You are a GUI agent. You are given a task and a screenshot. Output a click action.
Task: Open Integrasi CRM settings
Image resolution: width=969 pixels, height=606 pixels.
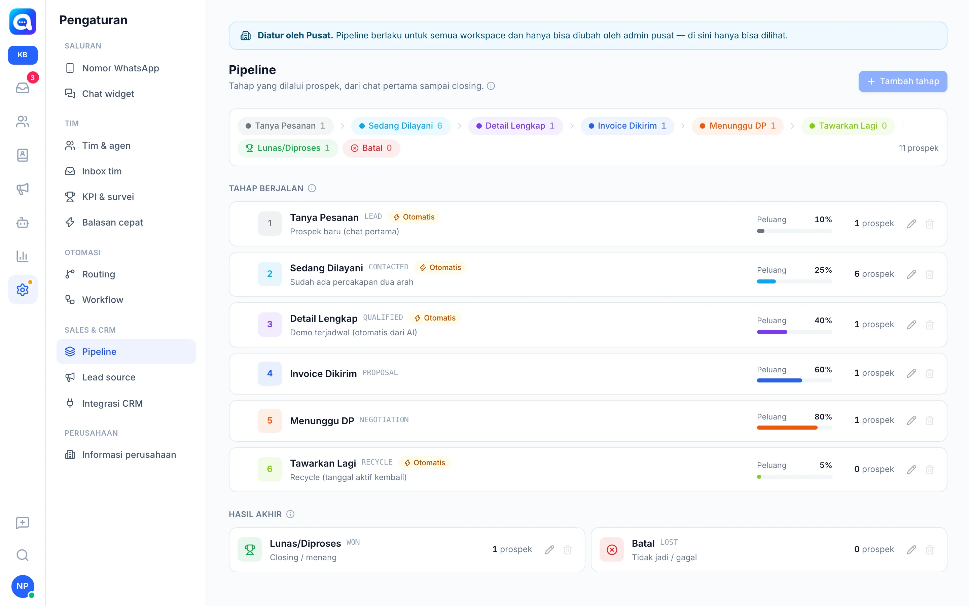[126, 403]
